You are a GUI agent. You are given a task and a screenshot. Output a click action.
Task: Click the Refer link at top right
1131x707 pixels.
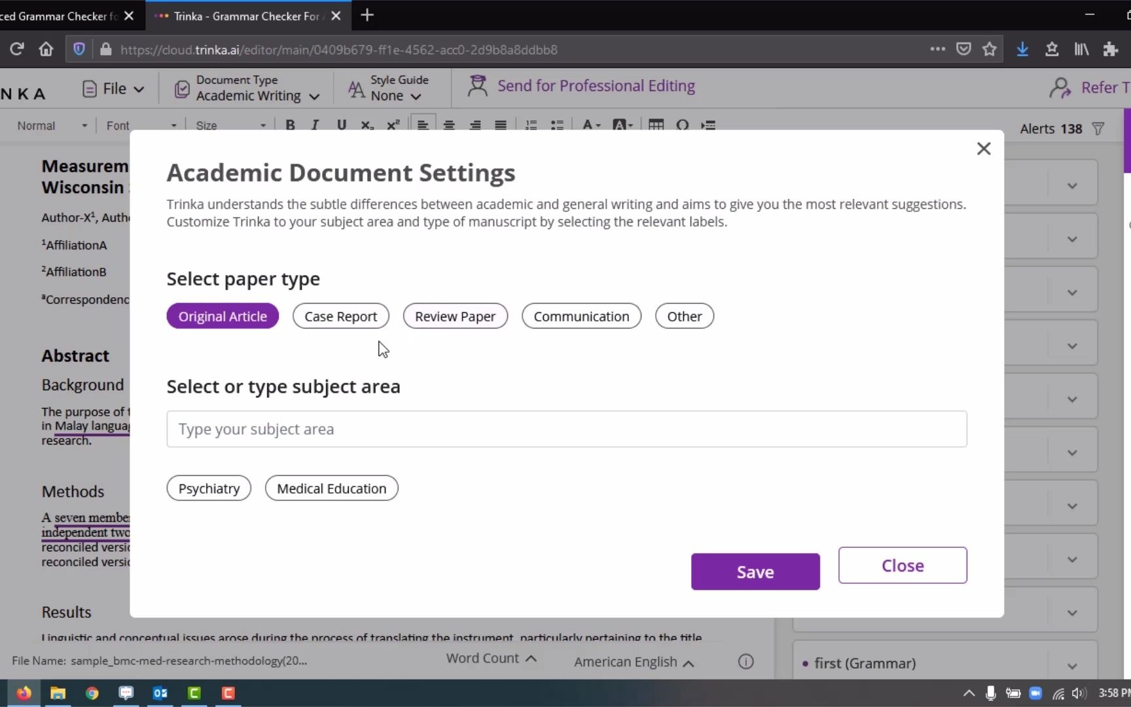(1090, 87)
